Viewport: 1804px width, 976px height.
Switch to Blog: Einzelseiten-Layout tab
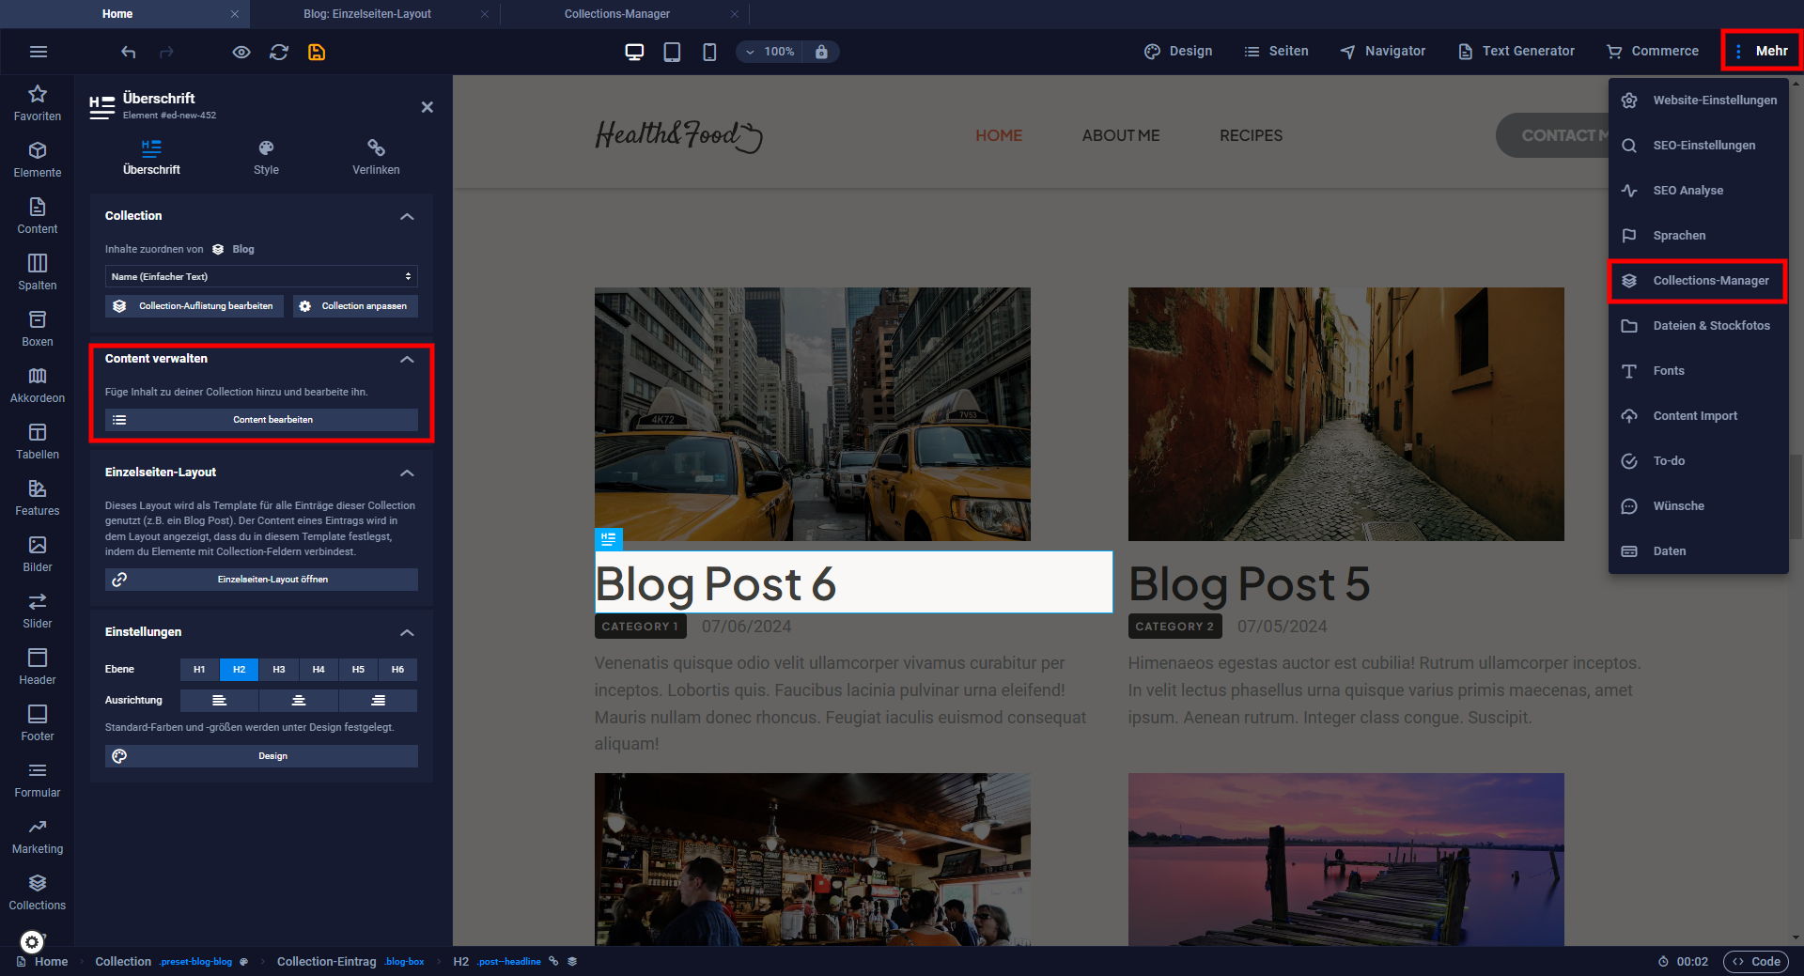[367, 14]
